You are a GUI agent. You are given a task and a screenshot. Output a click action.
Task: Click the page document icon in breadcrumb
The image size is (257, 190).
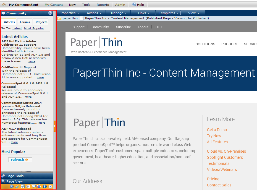pyautogui.click(x=82, y=18)
